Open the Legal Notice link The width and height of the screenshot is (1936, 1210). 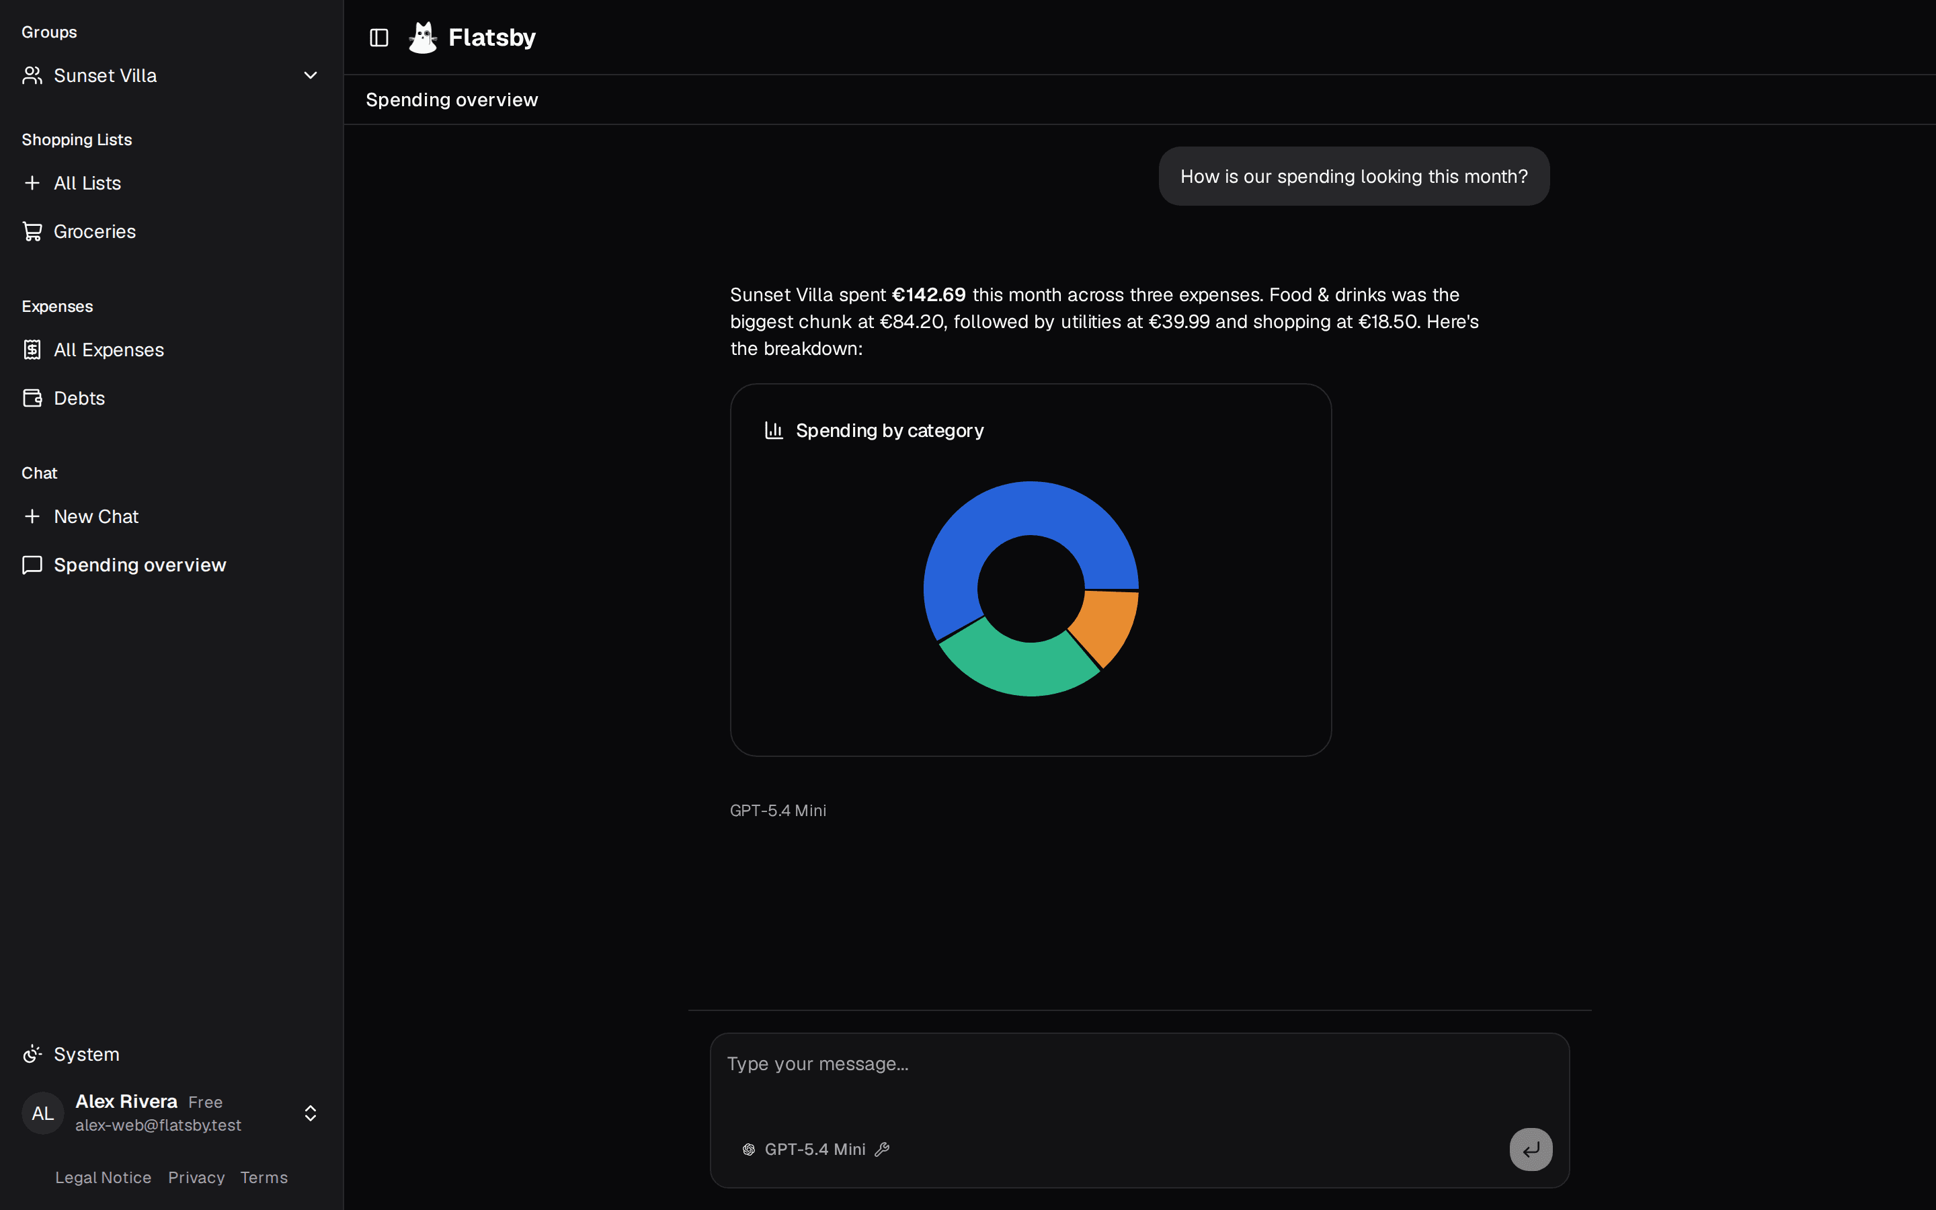[104, 1177]
